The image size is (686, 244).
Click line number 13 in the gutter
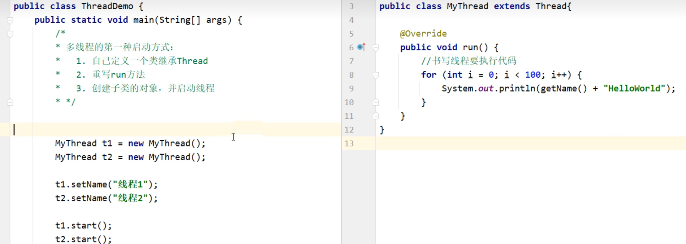[x=349, y=144]
